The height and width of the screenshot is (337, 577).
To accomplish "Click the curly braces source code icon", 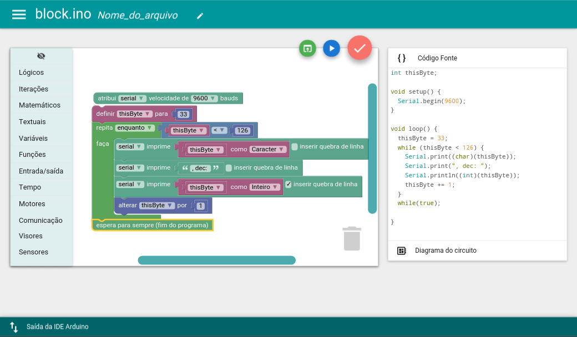I will click(x=402, y=58).
